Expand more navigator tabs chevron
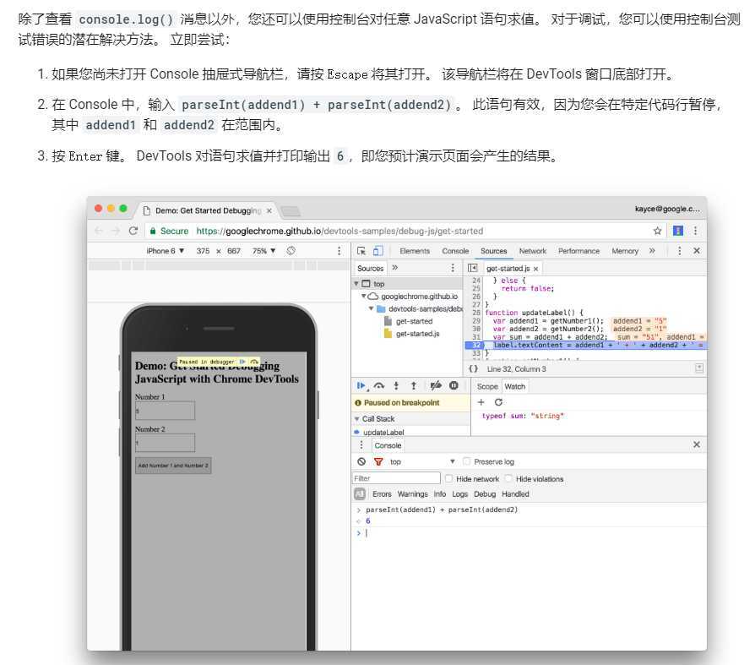 pos(395,268)
